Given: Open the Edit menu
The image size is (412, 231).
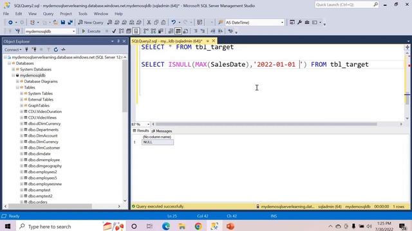Looking at the screenshot, I should (x=19, y=13).
